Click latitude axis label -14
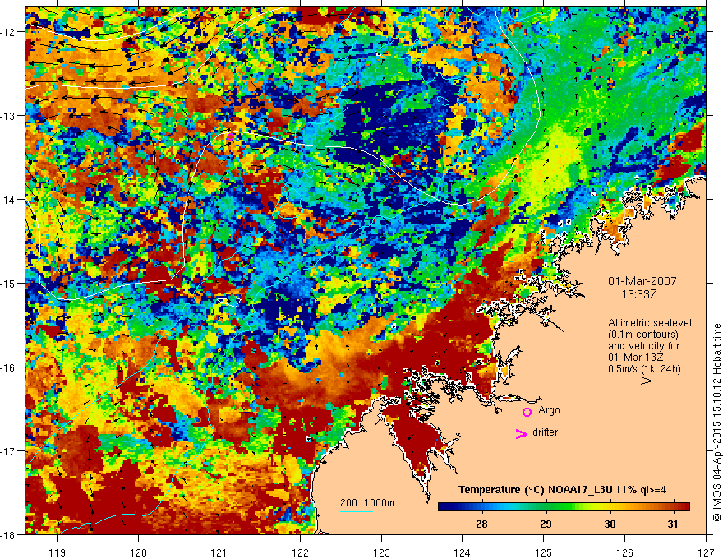723x559 pixels. (9, 200)
